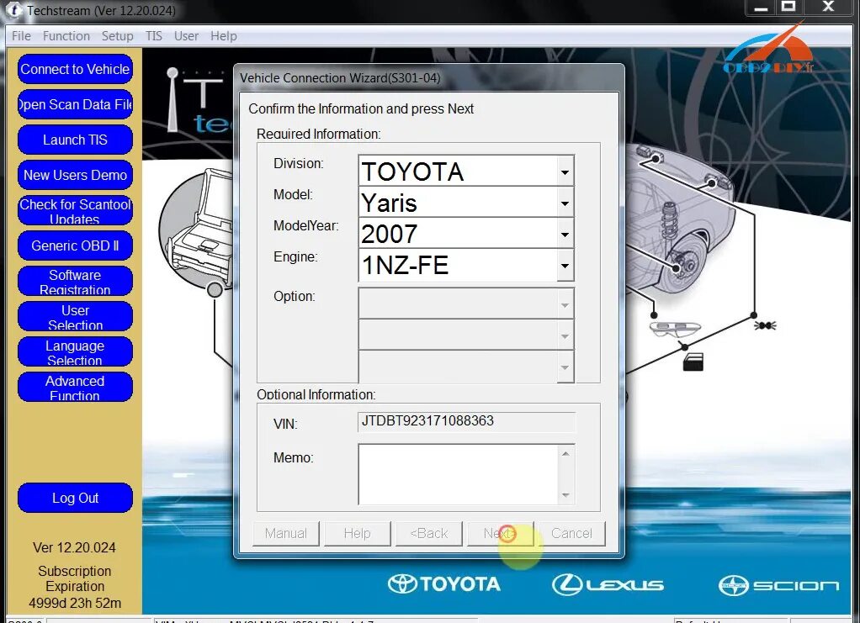Click '4999d 23h 52m' countdown text
The image size is (860, 623).
[x=75, y=603]
